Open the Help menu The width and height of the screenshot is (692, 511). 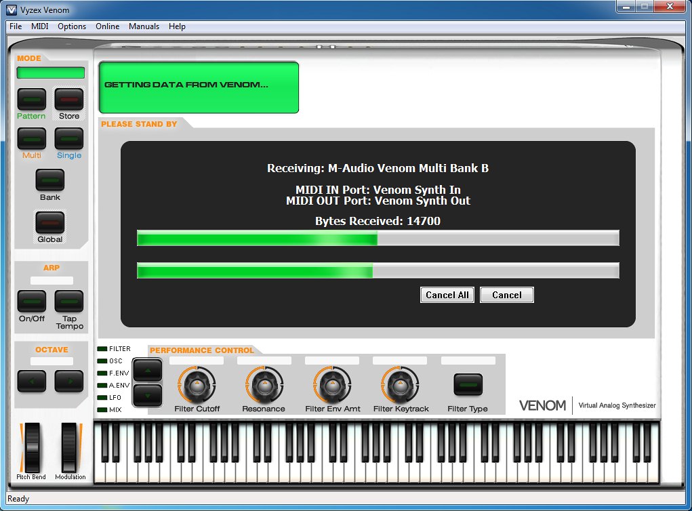point(177,26)
